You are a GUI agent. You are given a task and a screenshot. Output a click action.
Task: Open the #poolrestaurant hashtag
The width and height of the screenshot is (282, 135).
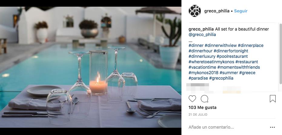232,56
